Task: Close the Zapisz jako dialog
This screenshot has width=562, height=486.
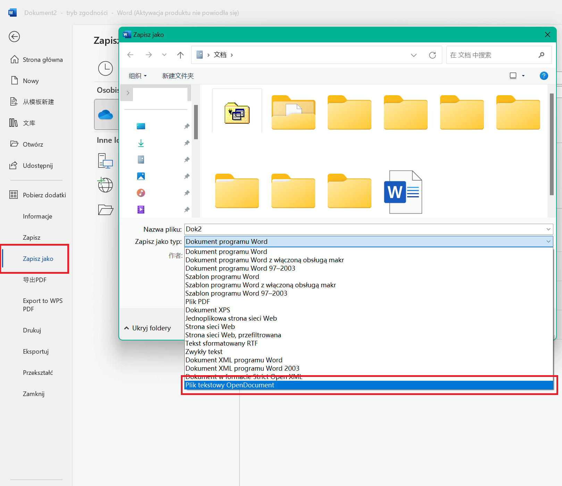Action: tap(548, 34)
